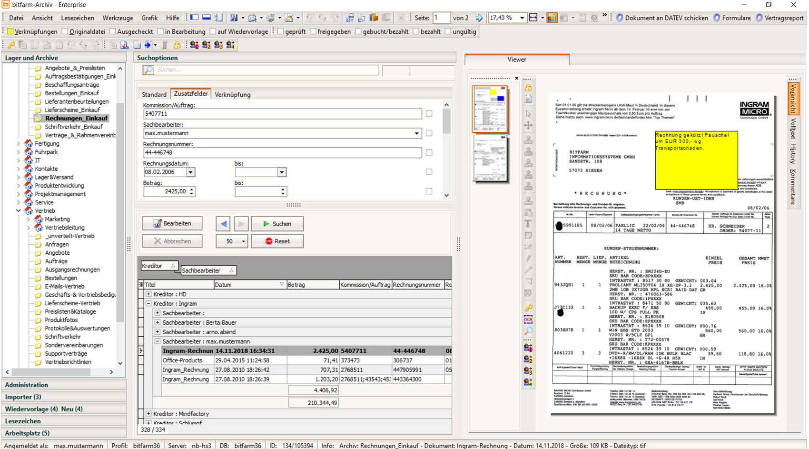809x449 pixels.
Task: Select the Text annotation tool in the viewer
Action: point(528,223)
